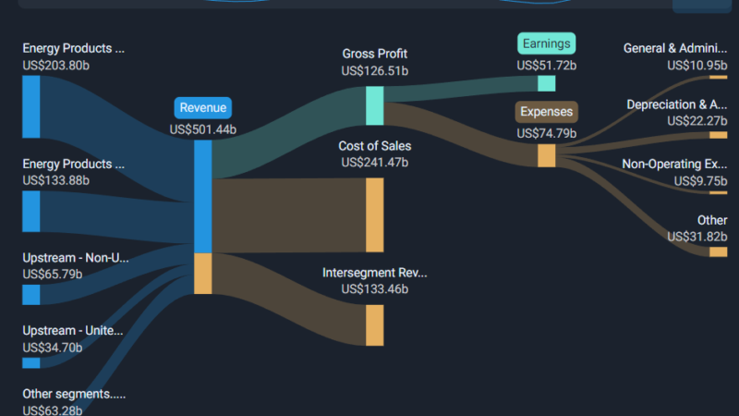Viewport: 739px width, 416px height.
Task: Click the 'US$22.27b' value
Action: [x=697, y=121]
